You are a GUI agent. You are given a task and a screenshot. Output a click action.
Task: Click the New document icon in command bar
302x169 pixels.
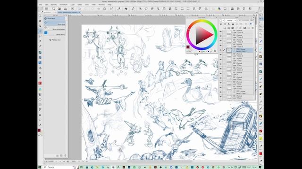[x=53, y=8]
